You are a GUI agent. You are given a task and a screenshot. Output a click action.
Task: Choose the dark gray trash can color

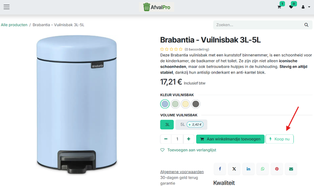pos(196,104)
